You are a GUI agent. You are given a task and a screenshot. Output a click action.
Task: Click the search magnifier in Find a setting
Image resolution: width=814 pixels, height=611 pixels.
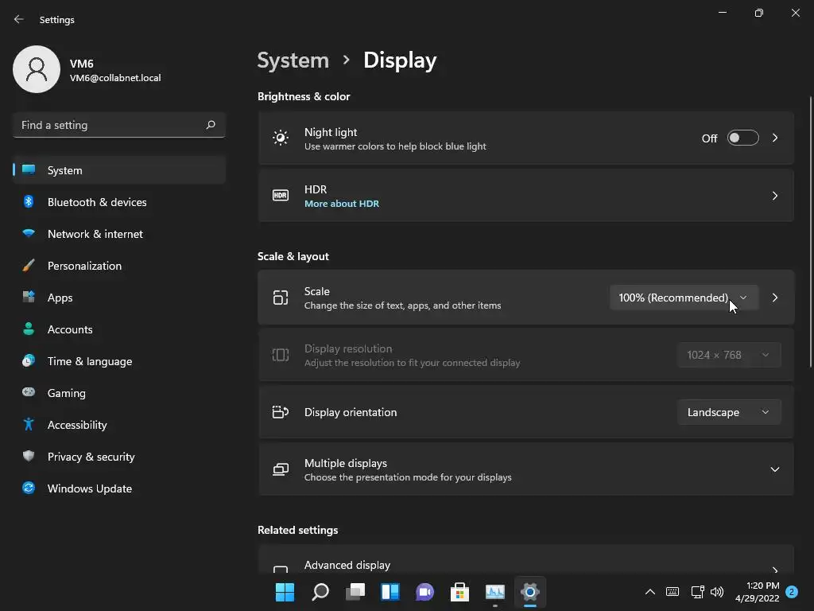(210, 125)
